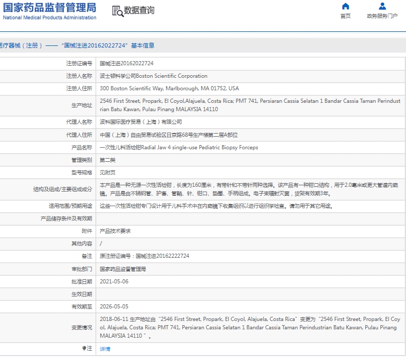Click the 见附页 model specification value
Viewport: 406px width, 357px height.
coord(108,173)
